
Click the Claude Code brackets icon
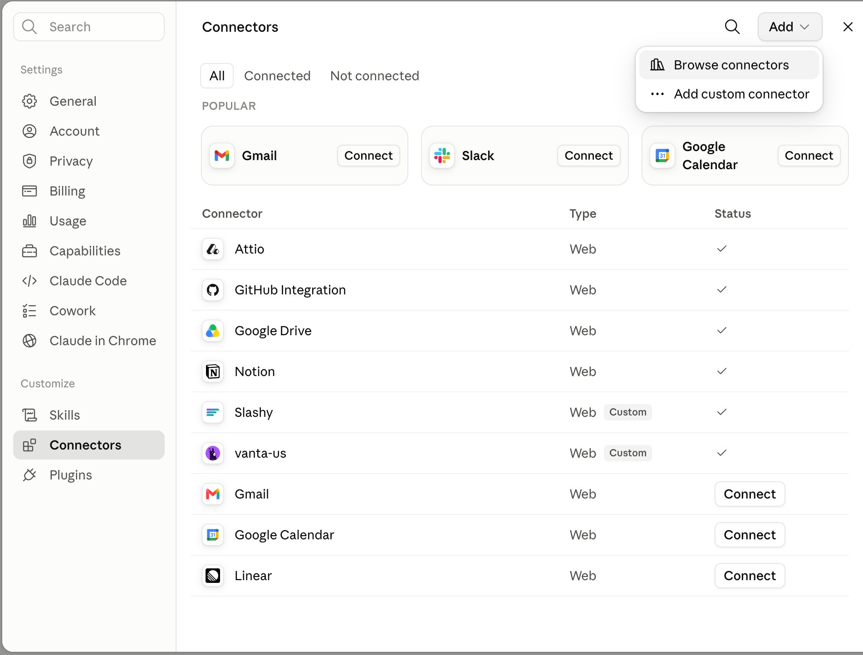pyautogui.click(x=29, y=281)
